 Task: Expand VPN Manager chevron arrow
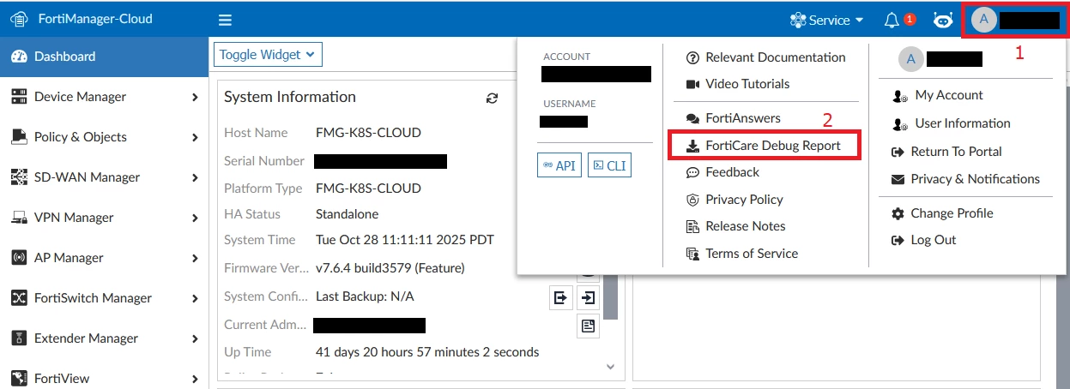click(196, 218)
